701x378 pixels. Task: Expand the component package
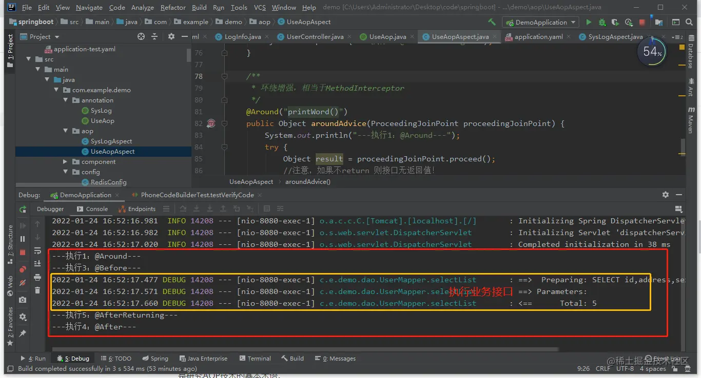(66, 162)
